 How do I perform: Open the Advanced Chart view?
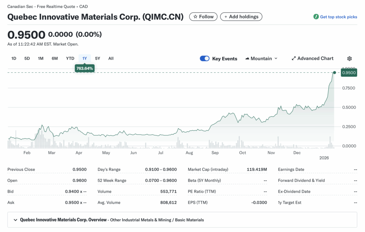point(313,58)
